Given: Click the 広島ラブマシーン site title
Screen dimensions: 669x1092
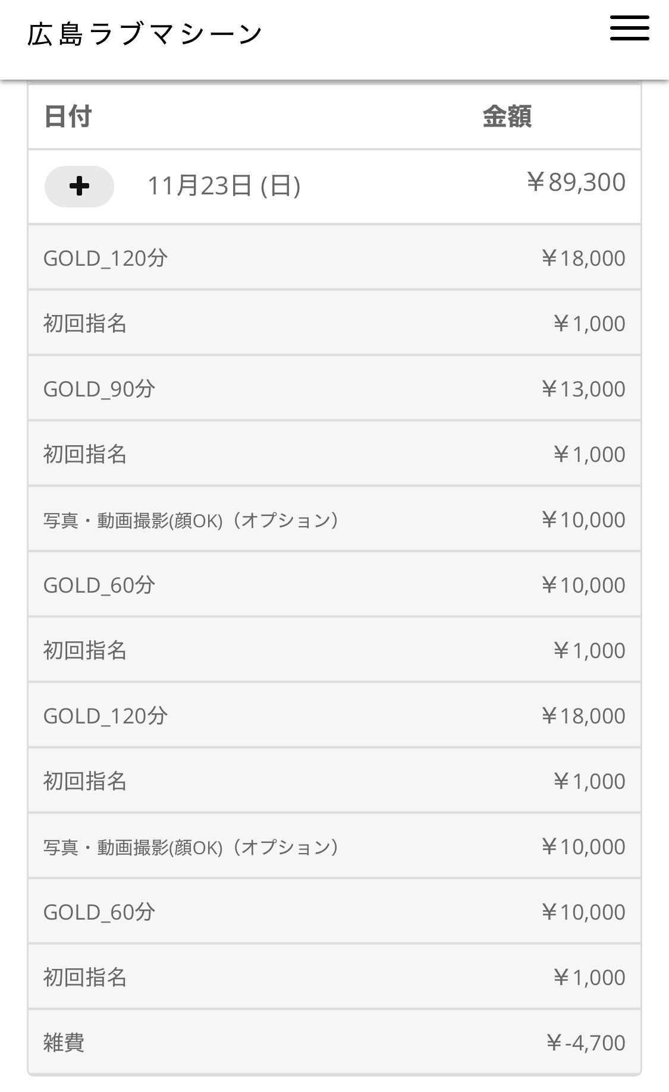Looking at the screenshot, I should (x=145, y=34).
